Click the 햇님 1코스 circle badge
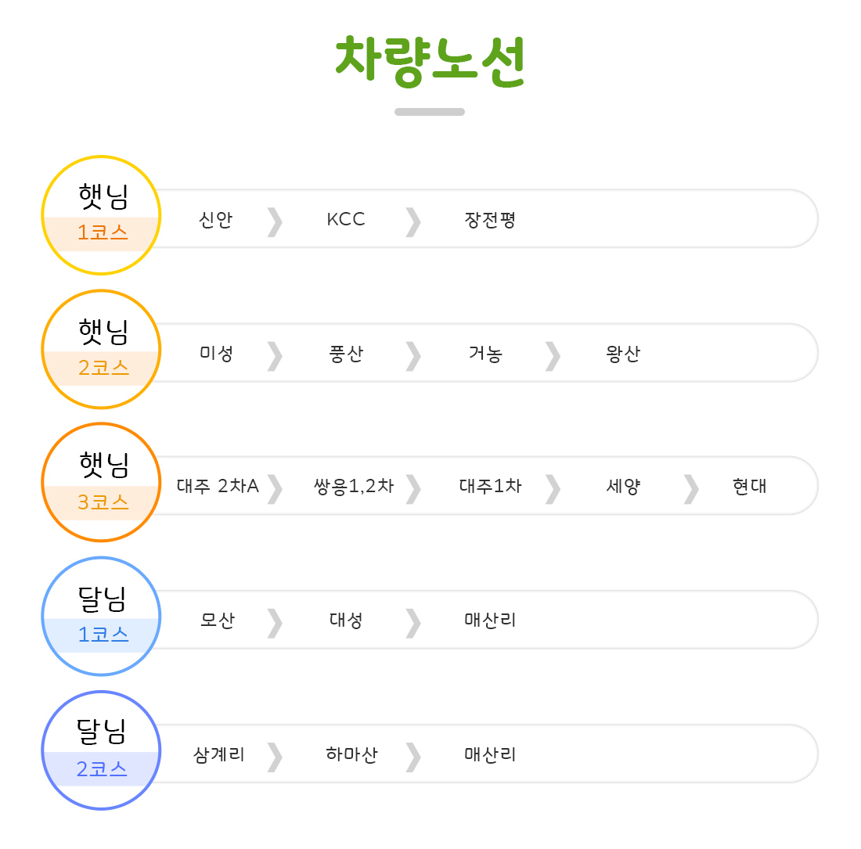Image resolution: width=861 pixels, height=849 pixels. tap(101, 215)
